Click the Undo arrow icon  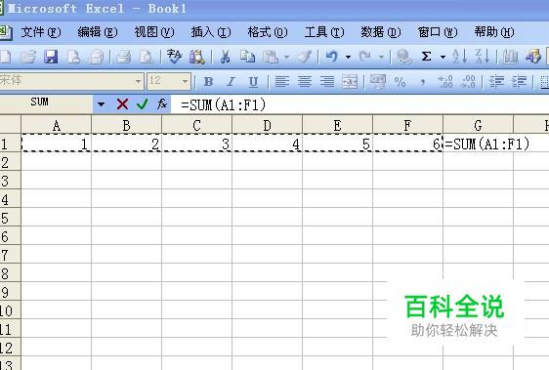[331, 57]
